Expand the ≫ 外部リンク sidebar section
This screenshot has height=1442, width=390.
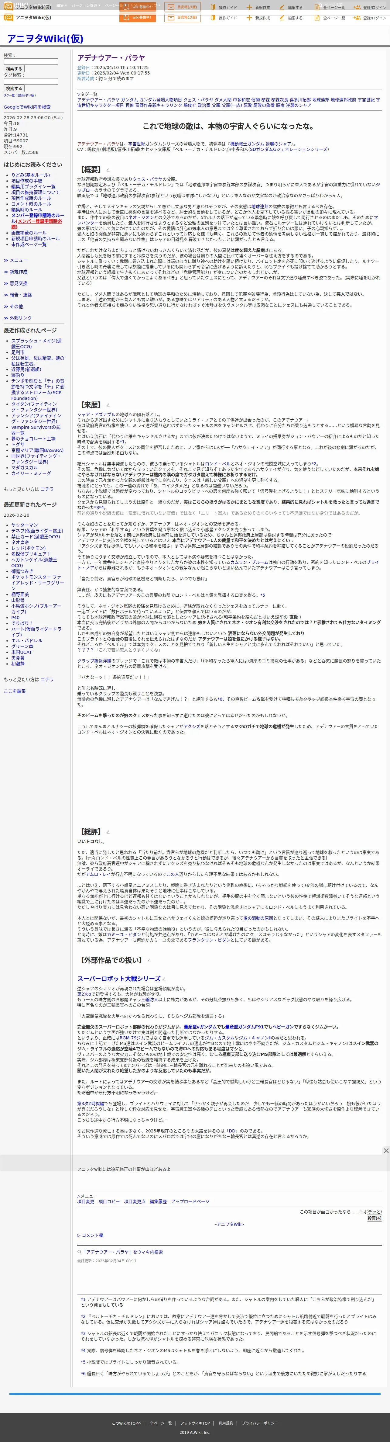tap(18, 318)
